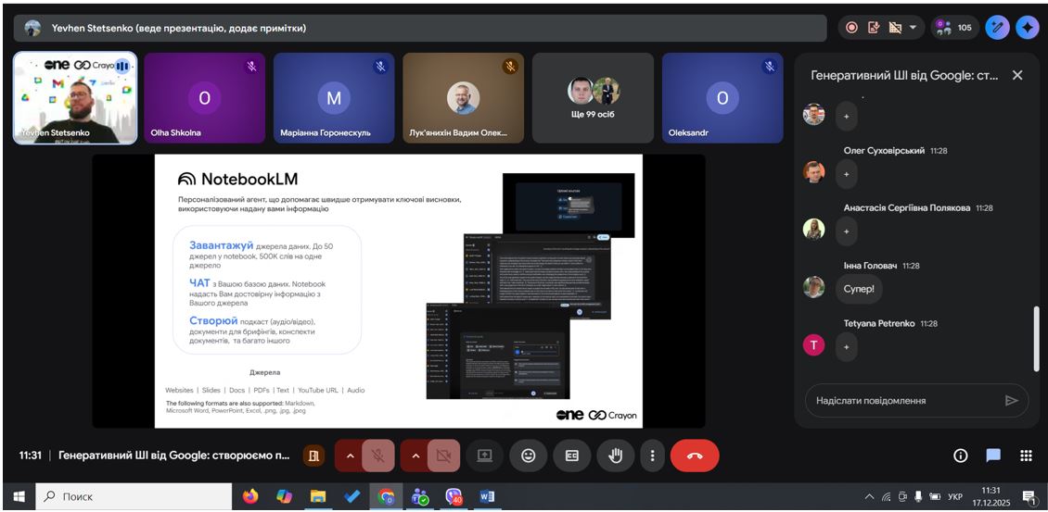1048x512 pixels.
Task: Click the 'Ще 99 осіб' participants tile
Action: pyautogui.click(x=593, y=98)
